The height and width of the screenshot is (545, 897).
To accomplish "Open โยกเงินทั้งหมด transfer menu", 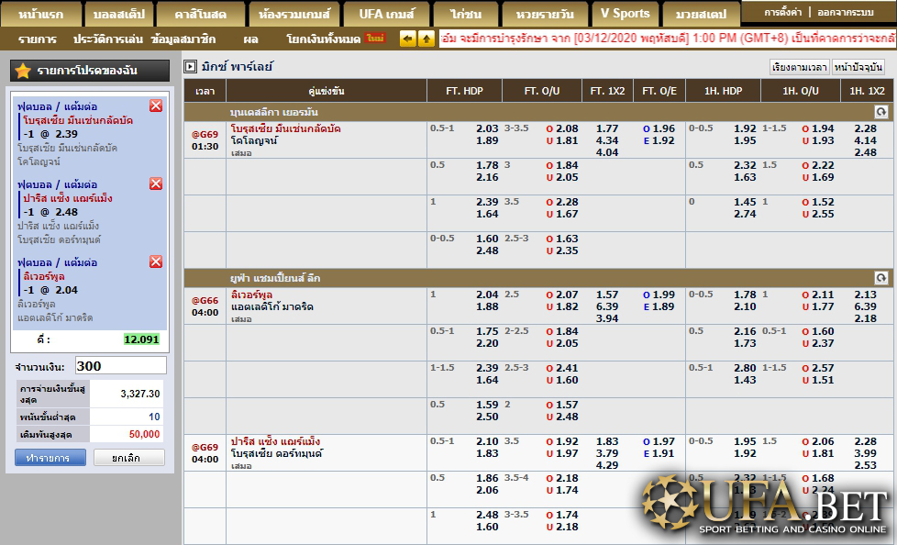I will tap(323, 39).
